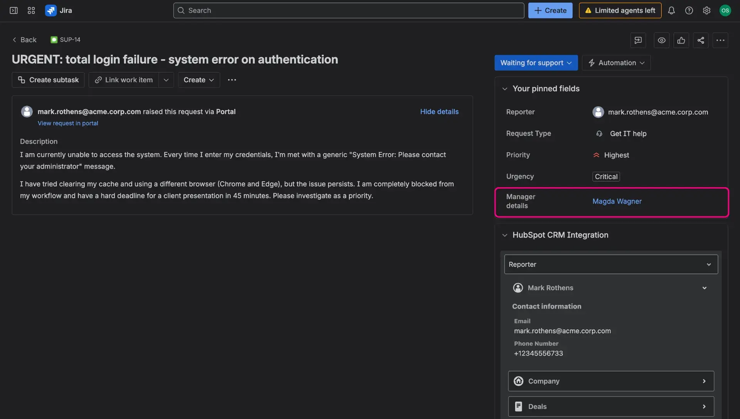The width and height of the screenshot is (740, 419).
Task: Collapse the Mark Rothens contact card
Action: [705, 288]
